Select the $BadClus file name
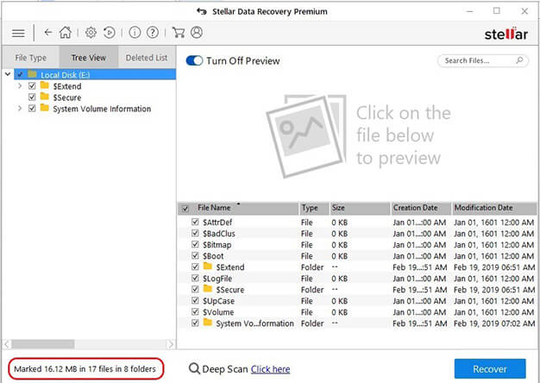Image resolution: width=540 pixels, height=383 pixels. coord(219,234)
